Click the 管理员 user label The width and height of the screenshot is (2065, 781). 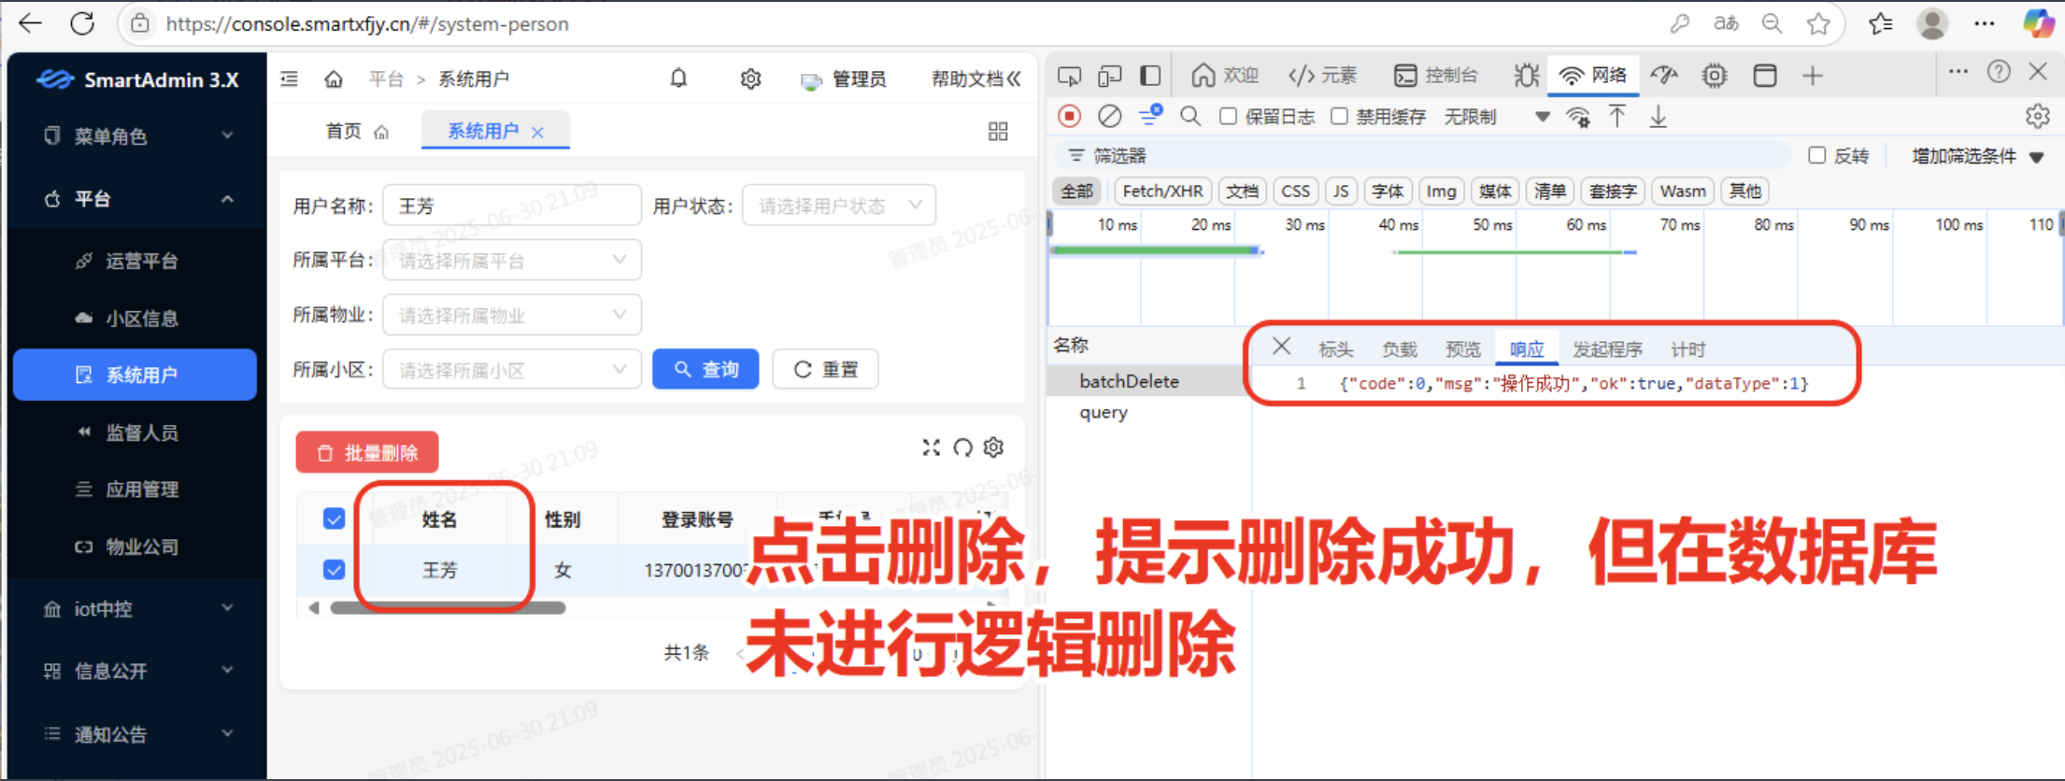click(x=859, y=79)
